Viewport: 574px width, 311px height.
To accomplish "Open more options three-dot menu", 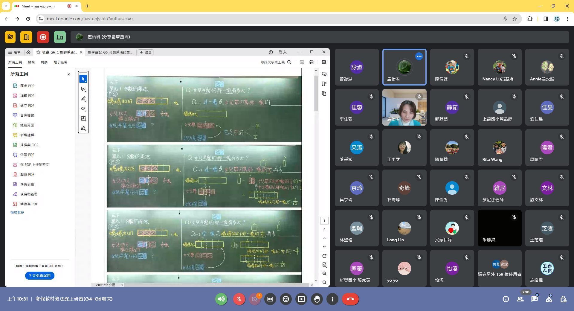I will (332, 299).
